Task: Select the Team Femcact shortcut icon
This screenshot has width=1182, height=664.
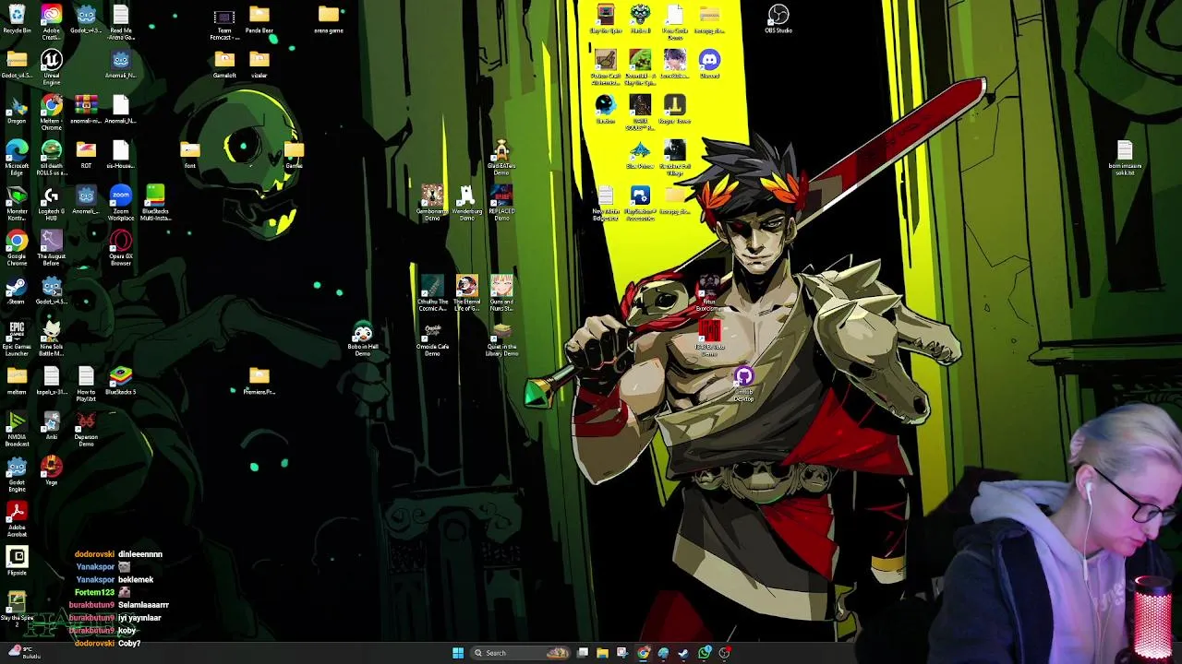Action: click(x=224, y=22)
